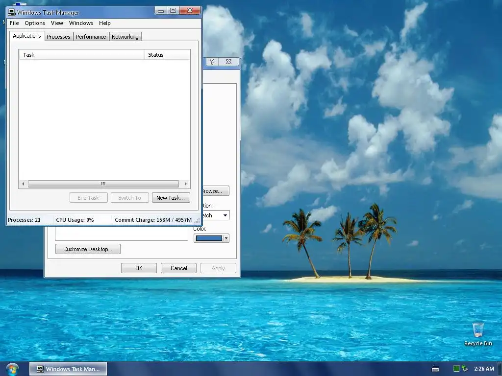Screen dimensions: 502x376
Task: Open the File menu in Task Manager
Action: pos(14,23)
